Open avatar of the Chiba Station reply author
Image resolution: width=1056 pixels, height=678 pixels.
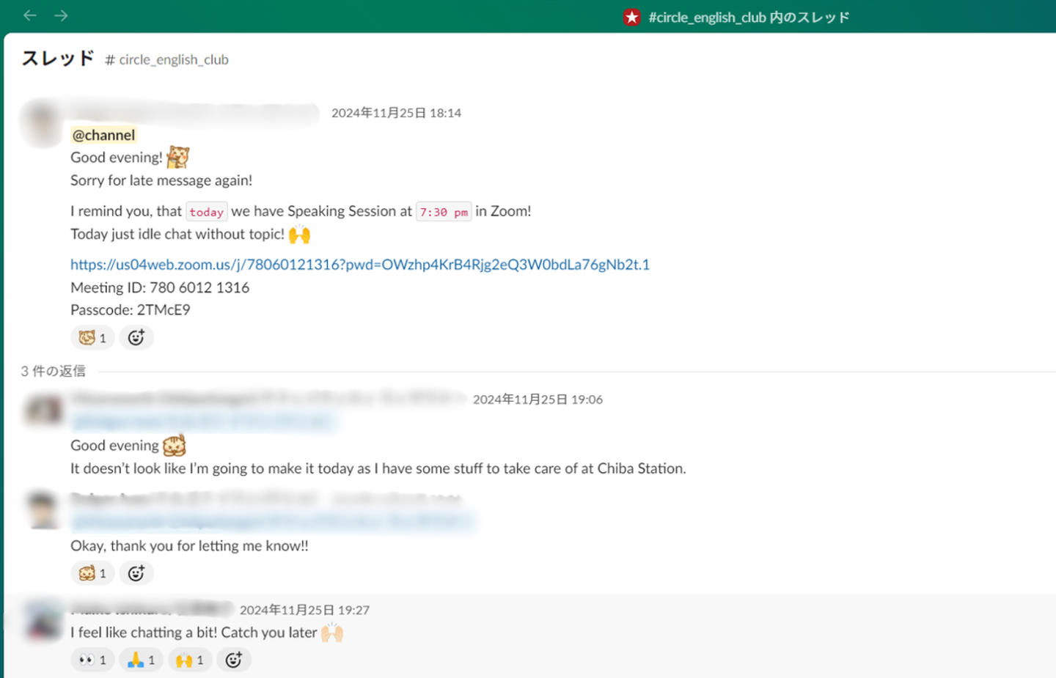pyautogui.click(x=44, y=410)
